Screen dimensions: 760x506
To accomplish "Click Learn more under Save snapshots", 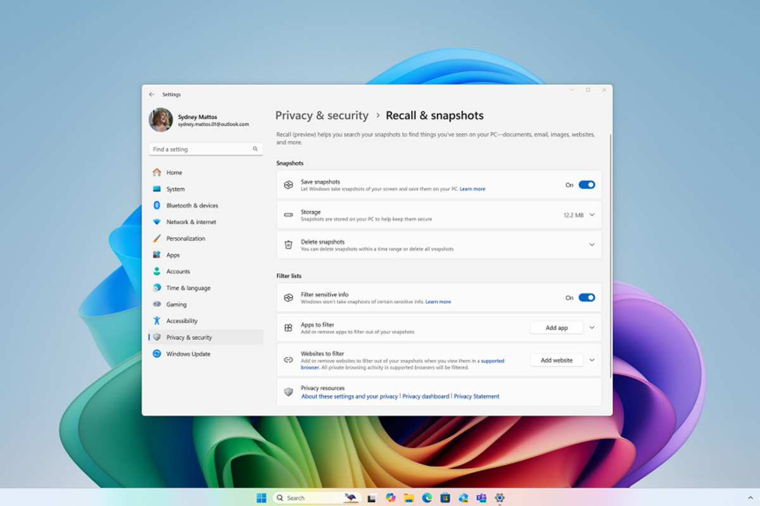I will 472,189.
